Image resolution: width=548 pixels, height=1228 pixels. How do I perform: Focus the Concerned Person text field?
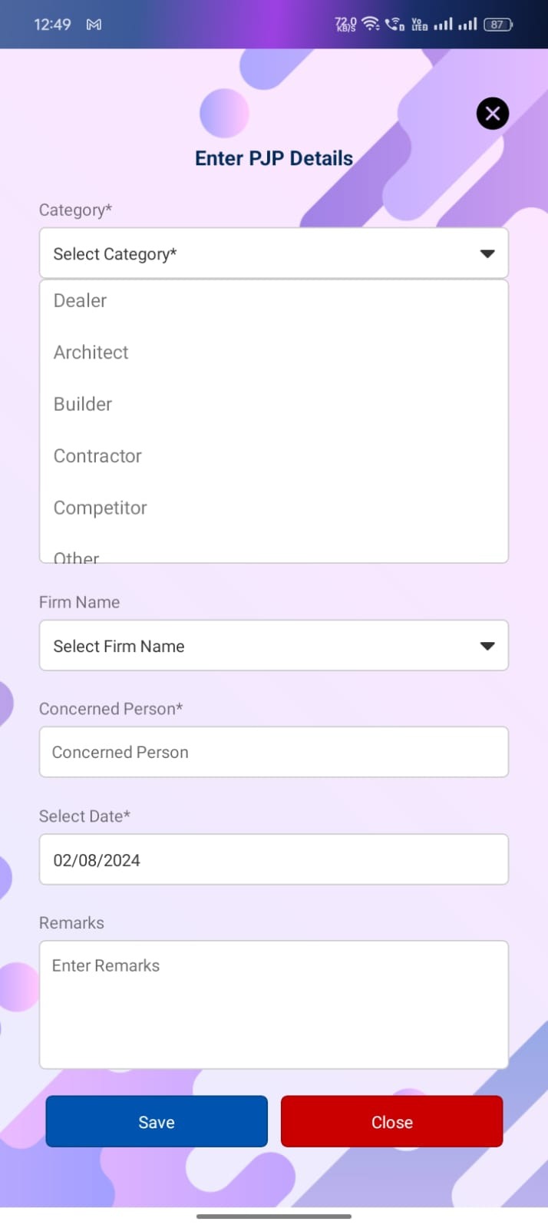273,752
